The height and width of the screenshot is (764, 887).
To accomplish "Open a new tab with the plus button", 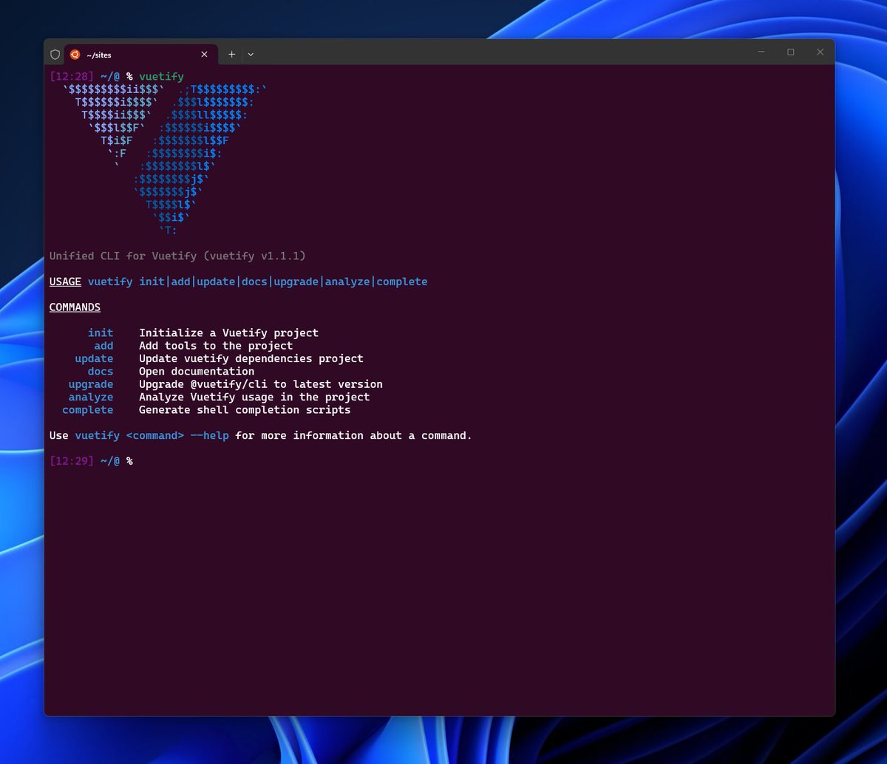I will (231, 54).
